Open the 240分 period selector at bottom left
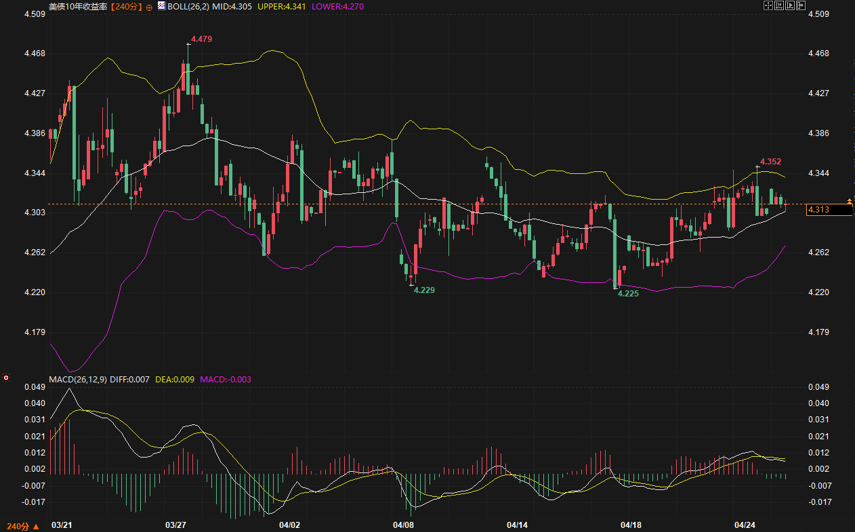Image resolution: width=855 pixels, height=532 pixels. [x=22, y=526]
